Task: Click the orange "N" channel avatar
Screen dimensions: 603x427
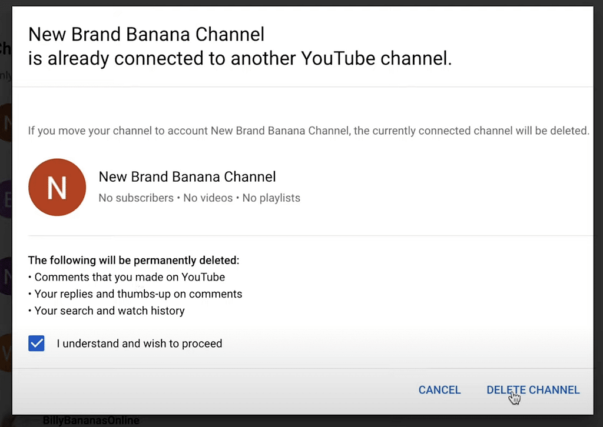Action: tap(57, 187)
